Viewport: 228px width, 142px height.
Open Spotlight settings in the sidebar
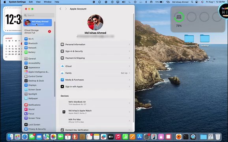point(31,94)
